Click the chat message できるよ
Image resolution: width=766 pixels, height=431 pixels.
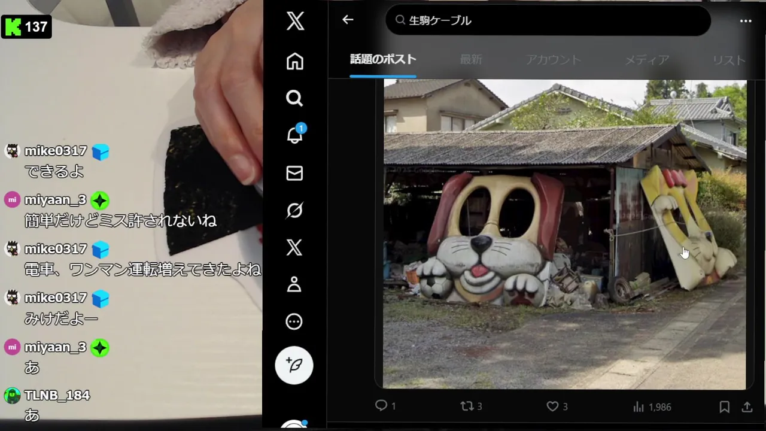pos(54,172)
